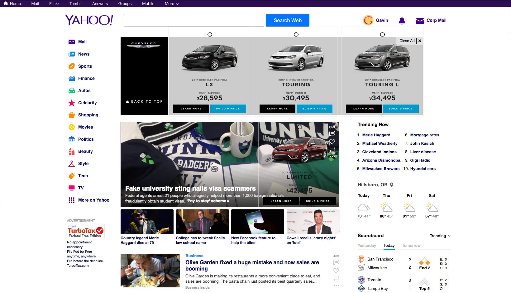Open Country legend Merle Haggard thumbnail
511x293 pixels.
(147, 222)
